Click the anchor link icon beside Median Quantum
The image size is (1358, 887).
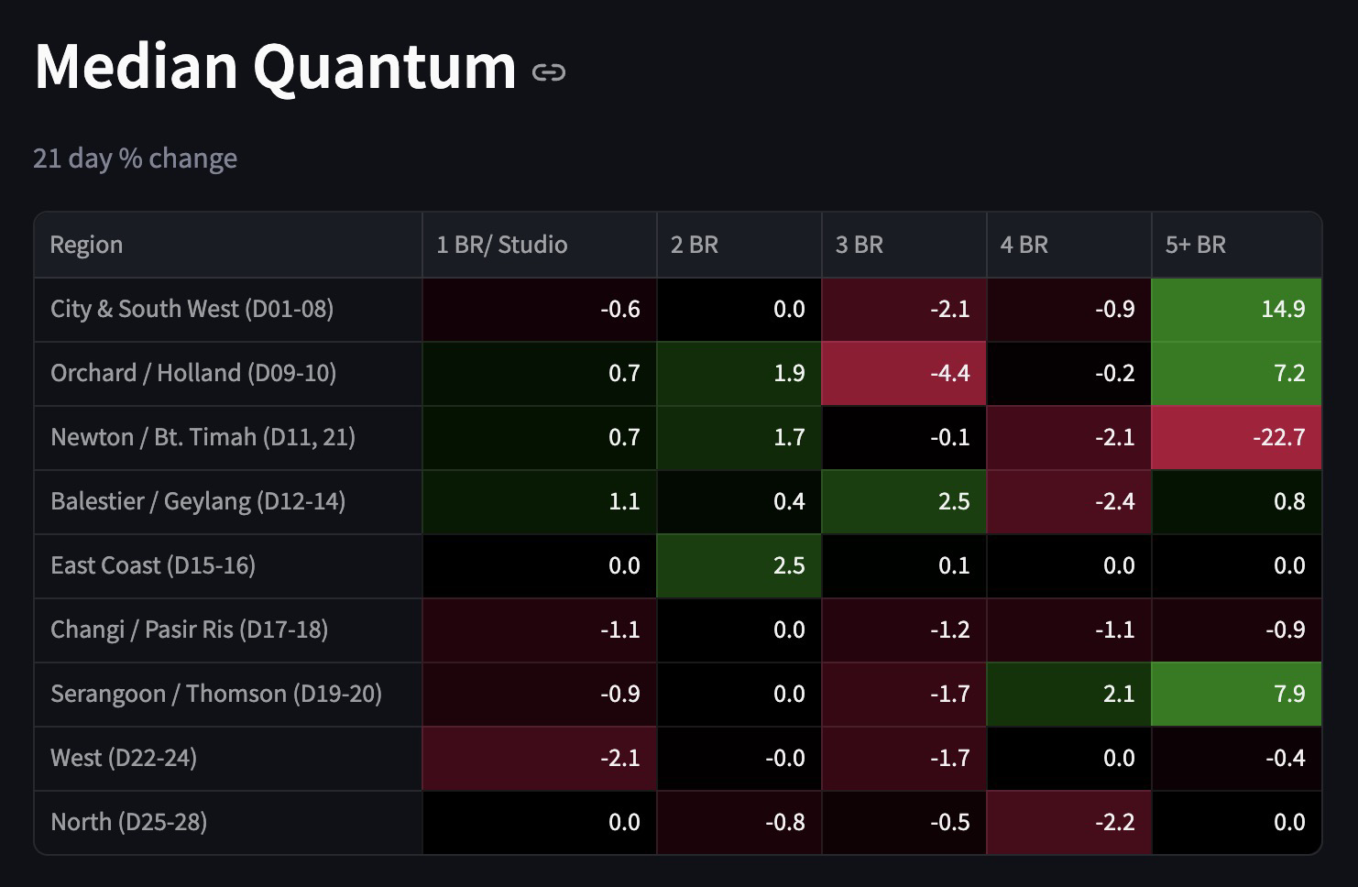tap(548, 71)
